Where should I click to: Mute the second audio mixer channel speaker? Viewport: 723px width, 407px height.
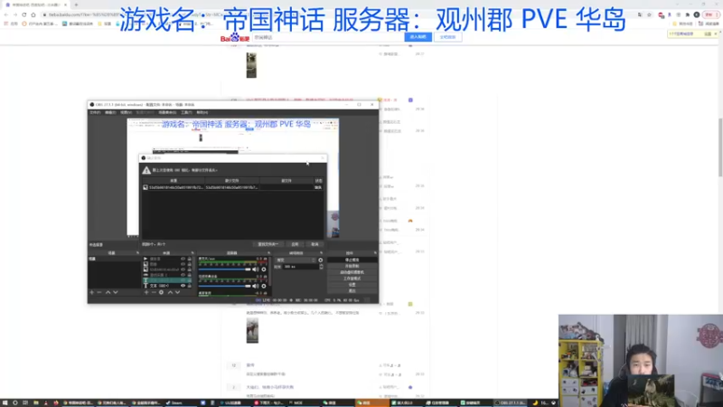tap(256, 286)
